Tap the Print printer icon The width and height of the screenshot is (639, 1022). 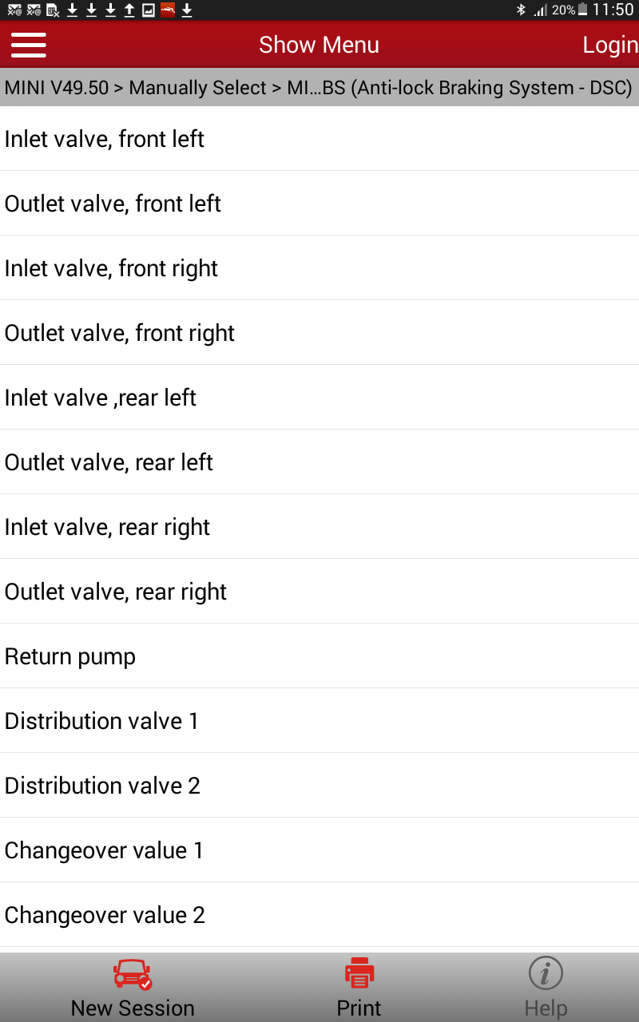click(359, 973)
